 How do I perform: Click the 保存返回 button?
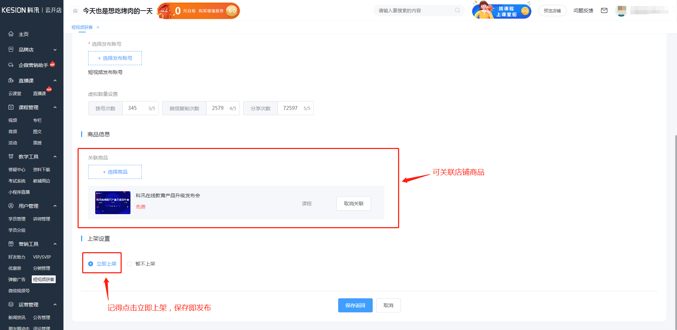[x=355, y=305]
